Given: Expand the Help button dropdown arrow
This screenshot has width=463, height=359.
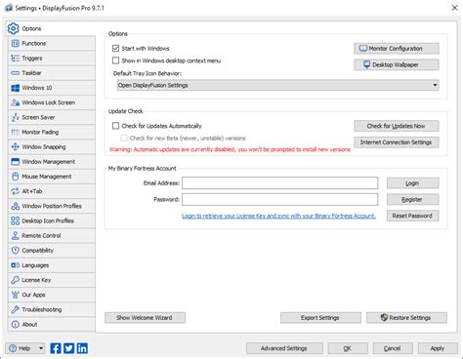Looking at the screenshot, I should click(41, 348).
